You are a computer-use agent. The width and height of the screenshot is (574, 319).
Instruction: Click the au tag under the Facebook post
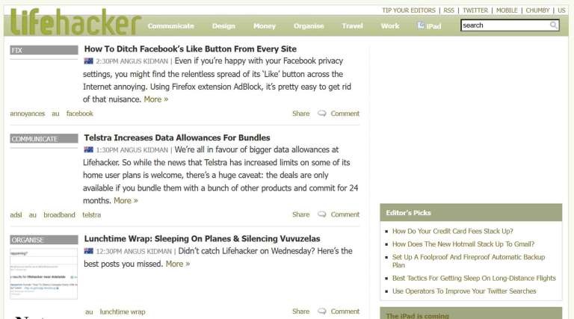tap(55, 114)
